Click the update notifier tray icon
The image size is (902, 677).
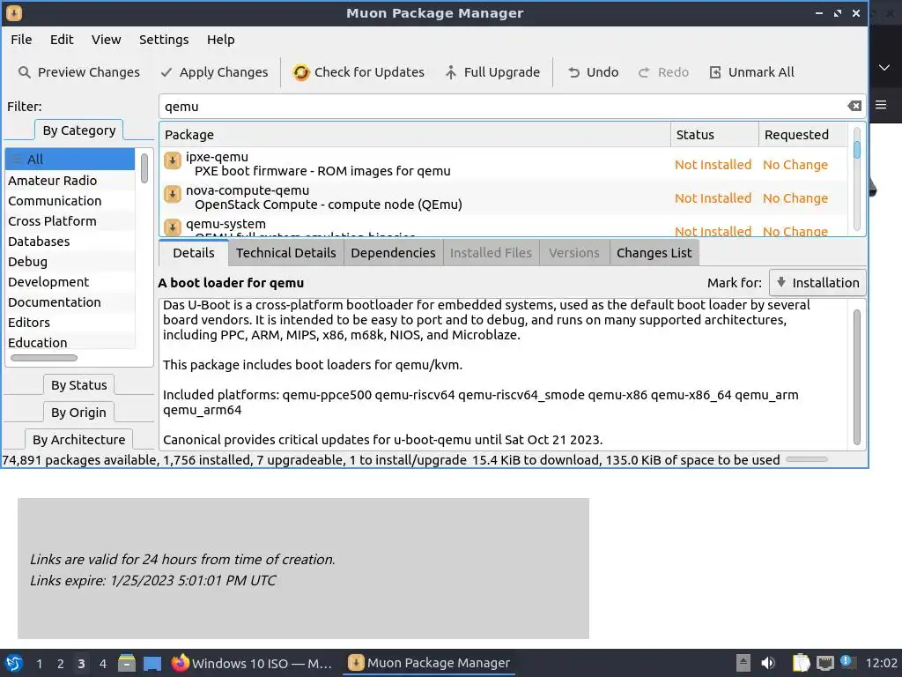point(847,662)
